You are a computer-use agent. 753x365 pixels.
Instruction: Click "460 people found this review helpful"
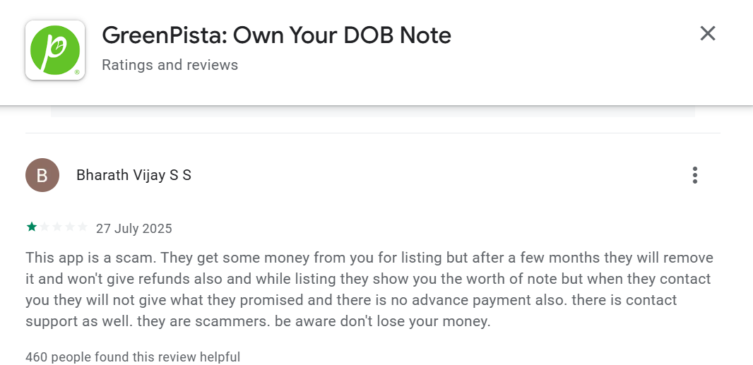point(133,357)
